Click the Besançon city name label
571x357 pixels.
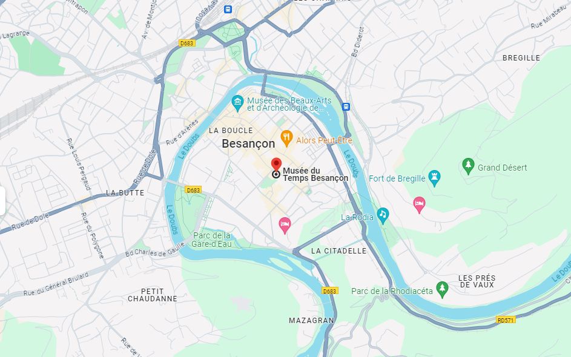(248, 144)
